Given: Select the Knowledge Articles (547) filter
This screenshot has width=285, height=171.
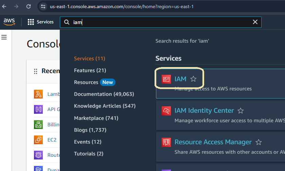Looking at the screenshot, I should (105, 106).
